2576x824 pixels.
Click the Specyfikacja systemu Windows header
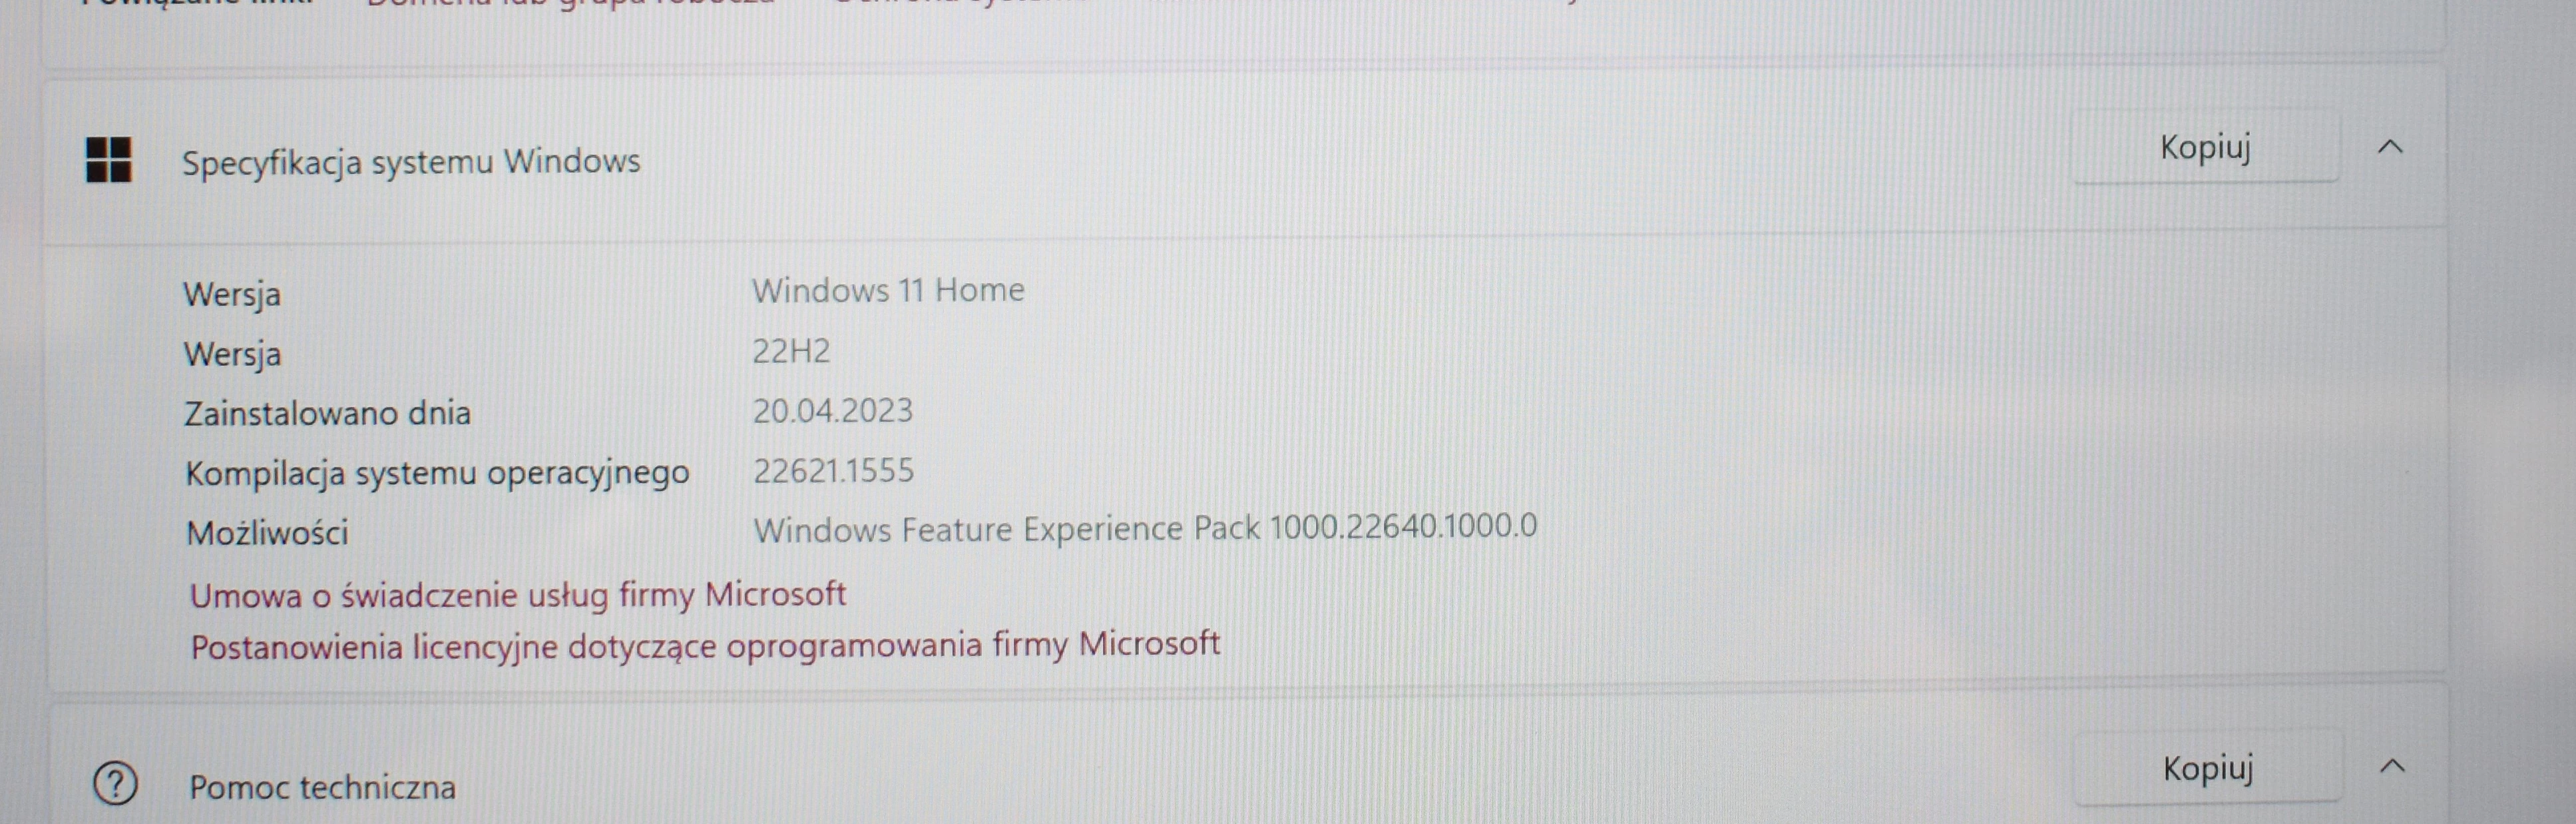click(410, 162)
